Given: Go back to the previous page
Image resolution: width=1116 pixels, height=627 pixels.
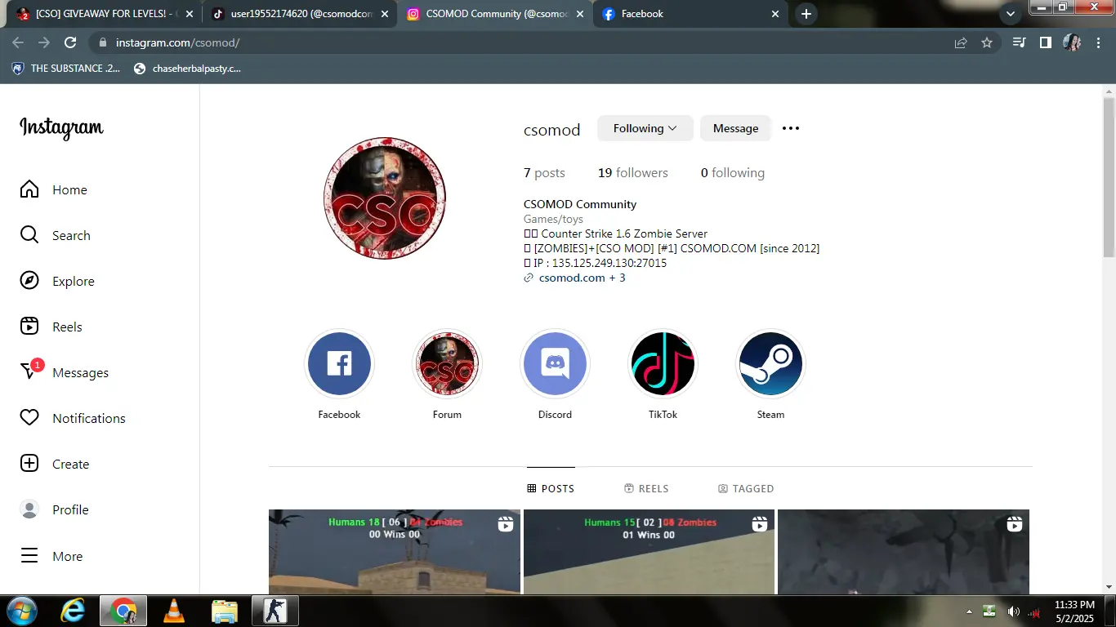Looking at the screenshot, I should (18, 42).
